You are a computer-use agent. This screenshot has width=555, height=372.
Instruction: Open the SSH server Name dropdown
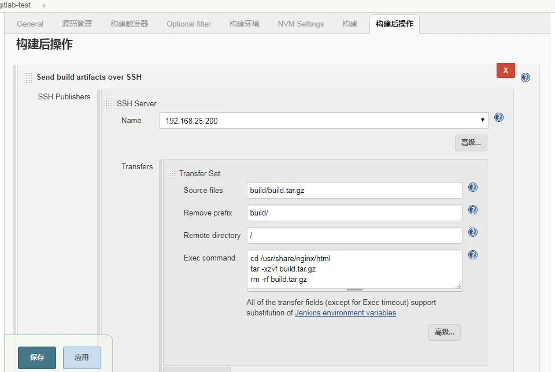pyautogui.click(x=482, y=120)
